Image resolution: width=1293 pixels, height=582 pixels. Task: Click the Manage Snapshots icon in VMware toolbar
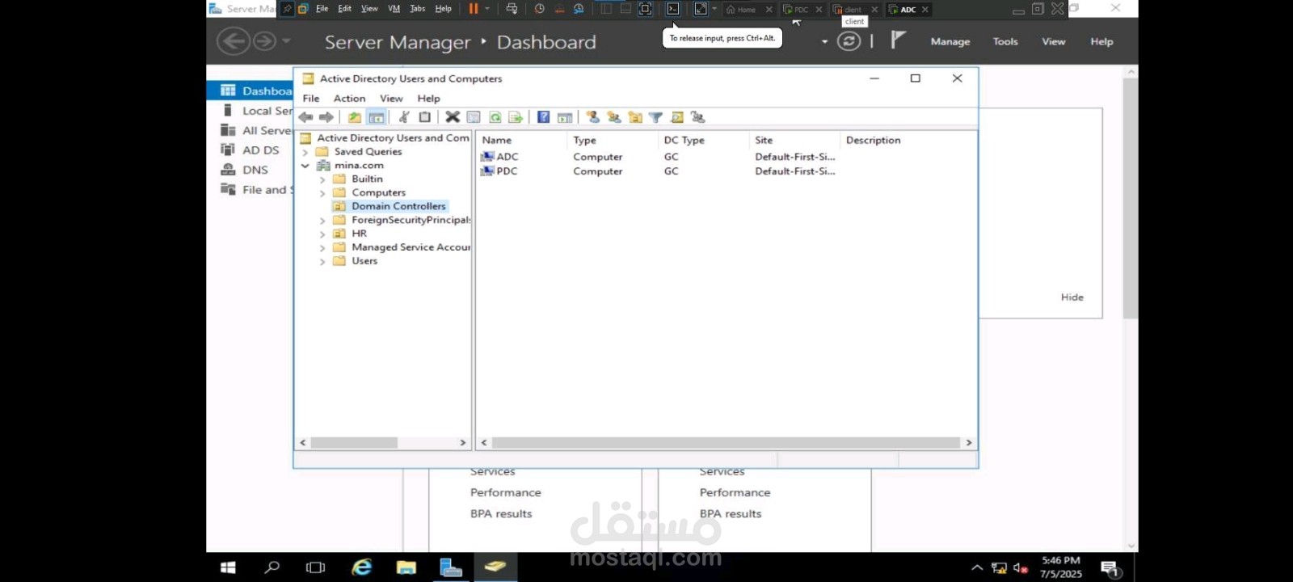tap(579, 9)
